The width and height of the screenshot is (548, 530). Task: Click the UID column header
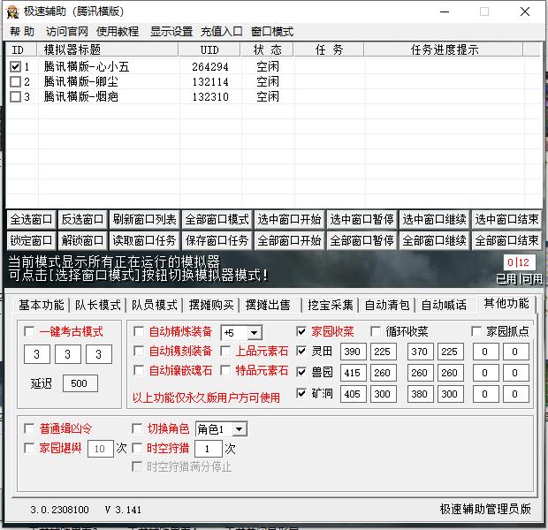(x=209, y=49)
